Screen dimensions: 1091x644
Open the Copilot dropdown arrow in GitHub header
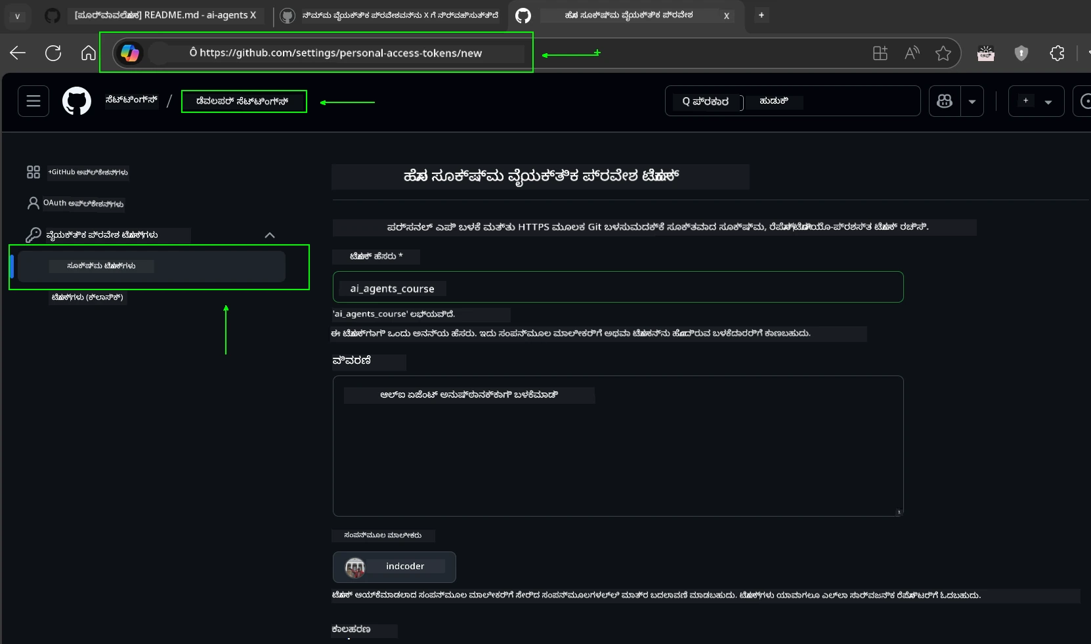click(972, 101)
